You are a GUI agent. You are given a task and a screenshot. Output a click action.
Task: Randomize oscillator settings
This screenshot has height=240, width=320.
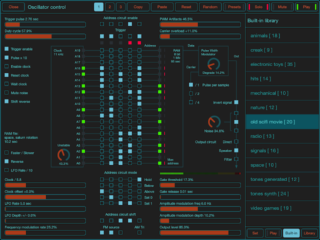coord(210,7)
